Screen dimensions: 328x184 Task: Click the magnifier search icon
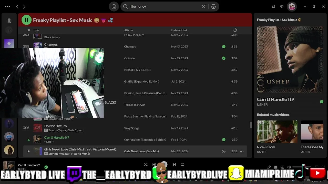coord(125,7)
